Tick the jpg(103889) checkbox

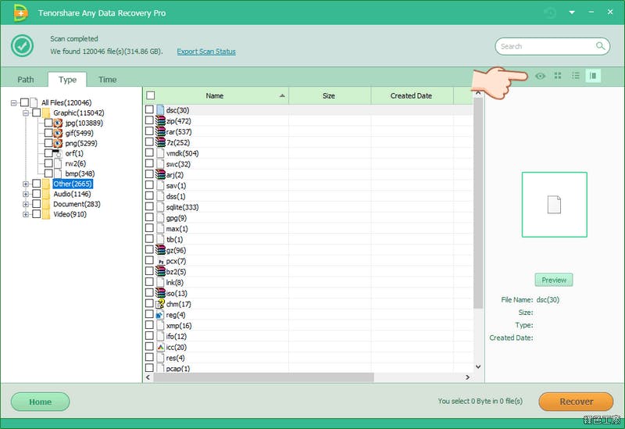[48, 123]
